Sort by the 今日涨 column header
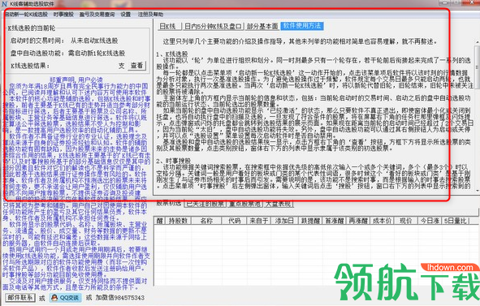This screenshot has width=480, height=306. click(430, 221)
